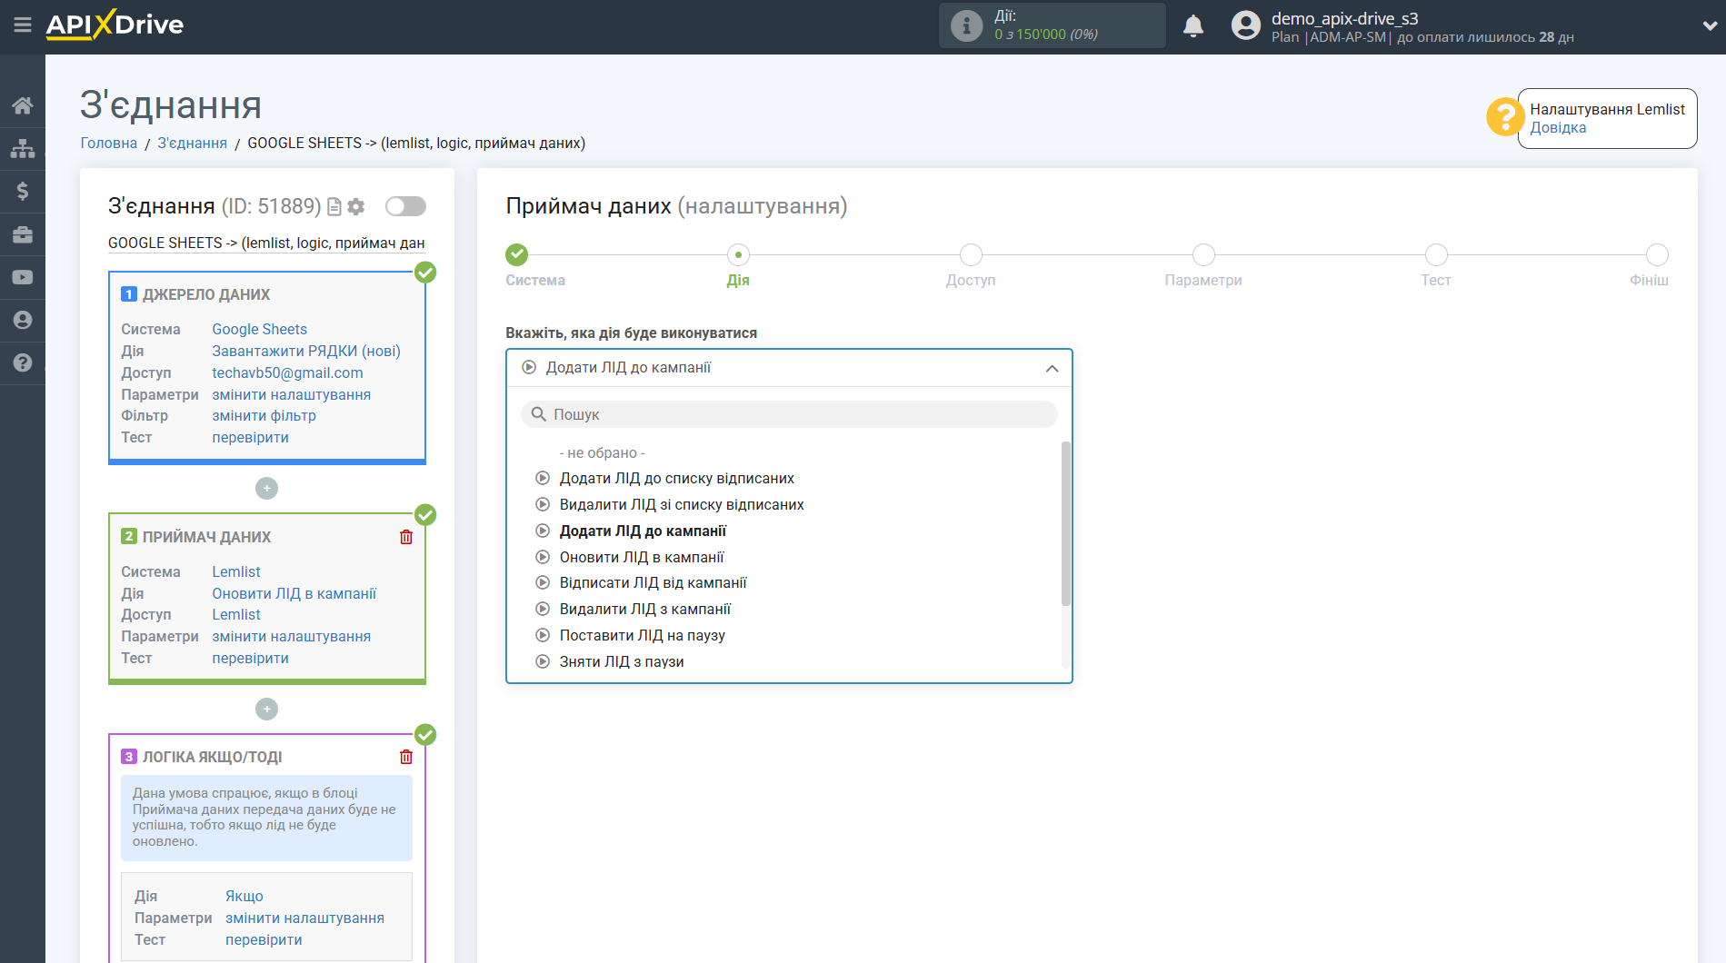Delete the ЛОГІКА ЯКЩО/ТОДІ block

click(406, 757)
